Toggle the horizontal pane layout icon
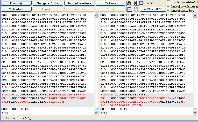The image size is (198, 122). [x=129, y=9]
